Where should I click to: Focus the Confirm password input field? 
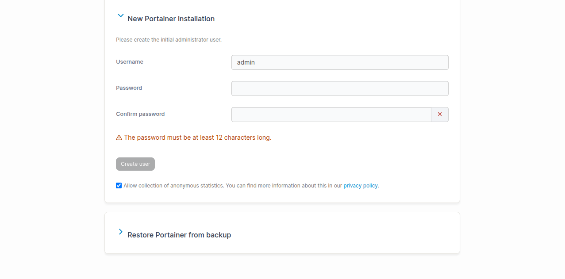(x=331, y=115)
